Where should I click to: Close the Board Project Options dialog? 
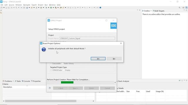coord(121,43)
